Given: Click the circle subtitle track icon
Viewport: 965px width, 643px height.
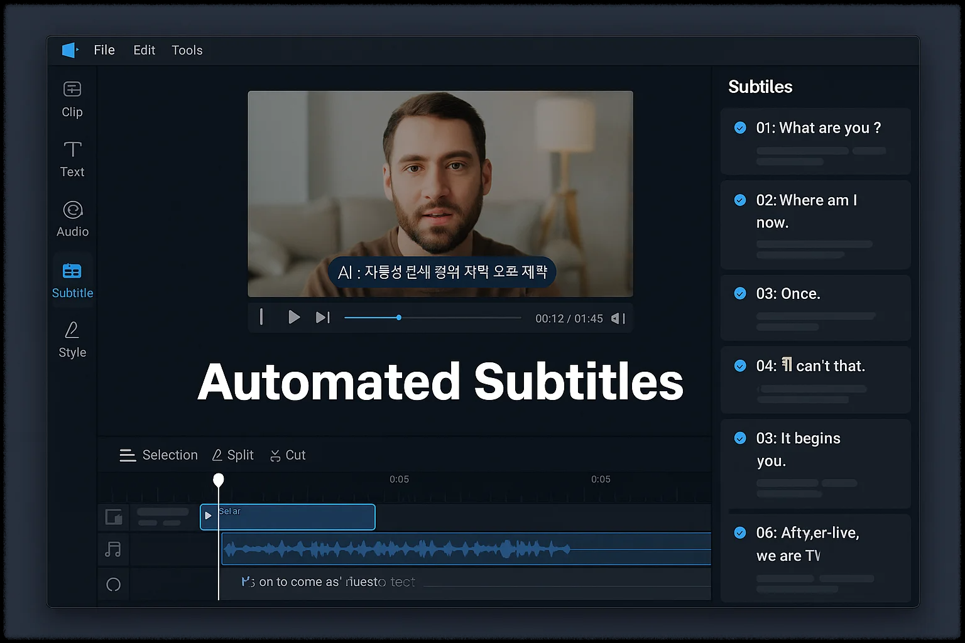Looking at the screenshot, I should (x=114, y=585).
